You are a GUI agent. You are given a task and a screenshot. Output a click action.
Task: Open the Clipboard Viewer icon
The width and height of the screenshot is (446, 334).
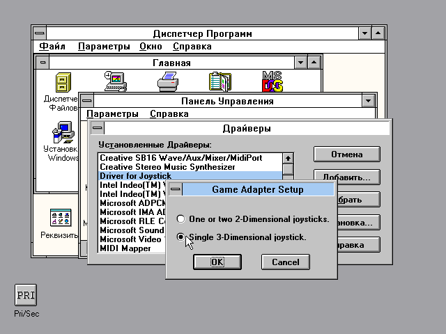click(220, 82)
